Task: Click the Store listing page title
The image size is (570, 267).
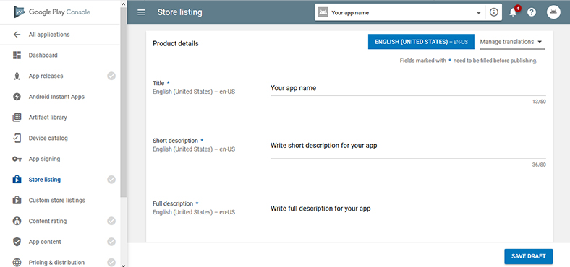Action: tap(179, 12)
